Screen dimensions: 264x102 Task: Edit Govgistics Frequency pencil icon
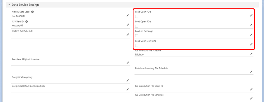pos(128,80)
